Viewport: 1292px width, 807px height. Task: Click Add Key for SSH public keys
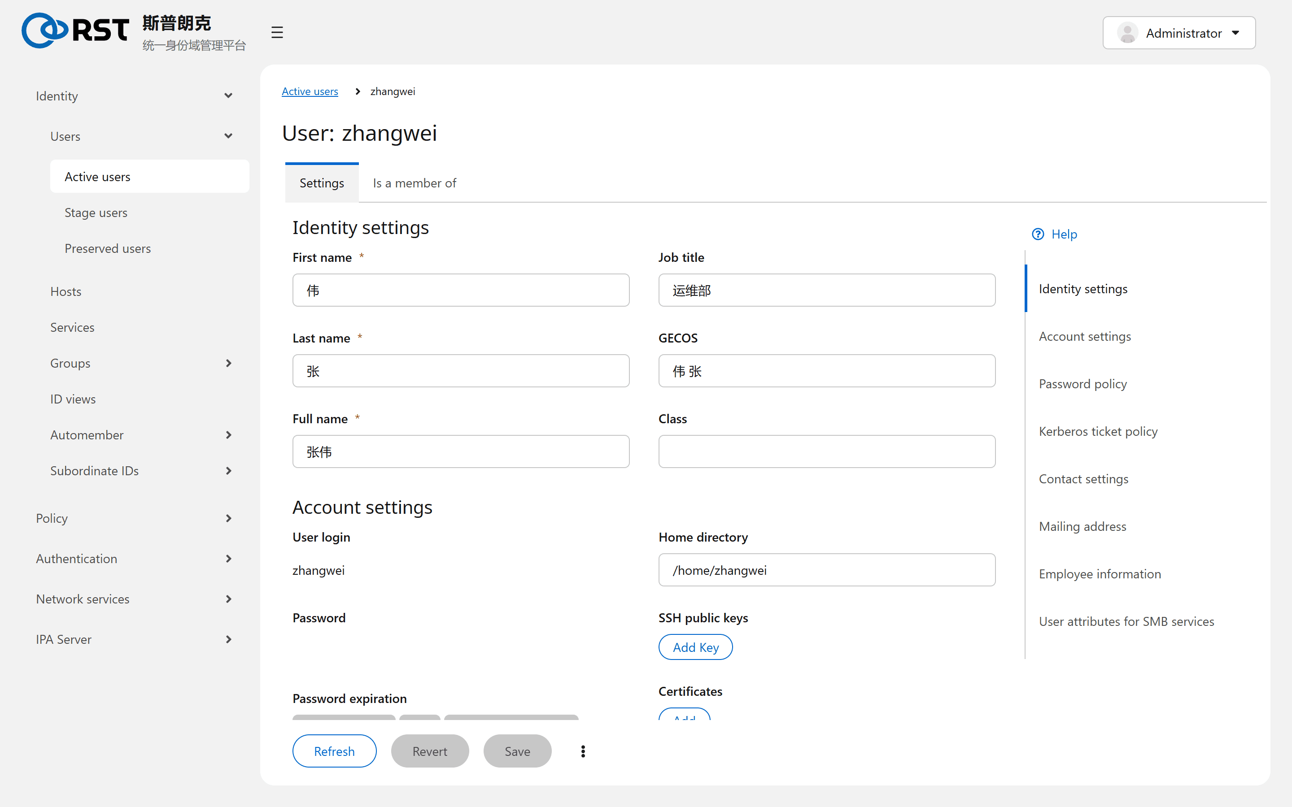pyautogui.click(x=696, y=647)
